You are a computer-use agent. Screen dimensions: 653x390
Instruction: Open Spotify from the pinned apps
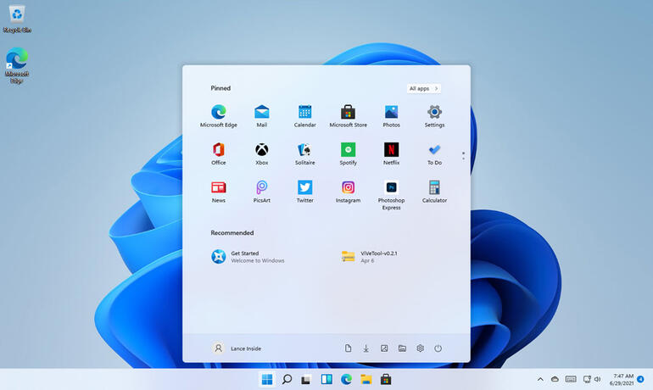[349, 153]
